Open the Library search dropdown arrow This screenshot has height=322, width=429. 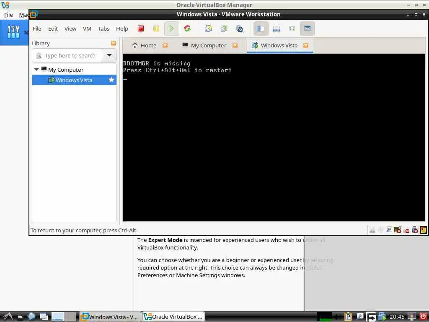(x=109, y=56)
